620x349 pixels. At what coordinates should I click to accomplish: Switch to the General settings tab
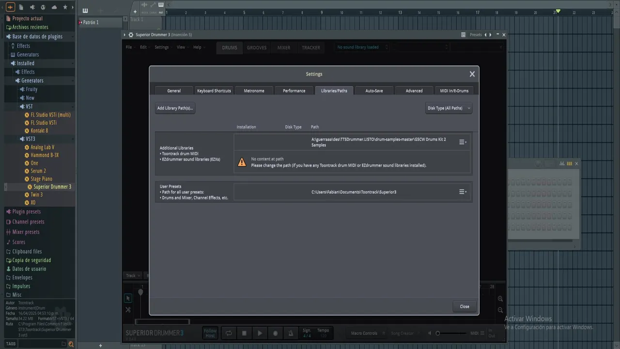click(x=174, y=91)
